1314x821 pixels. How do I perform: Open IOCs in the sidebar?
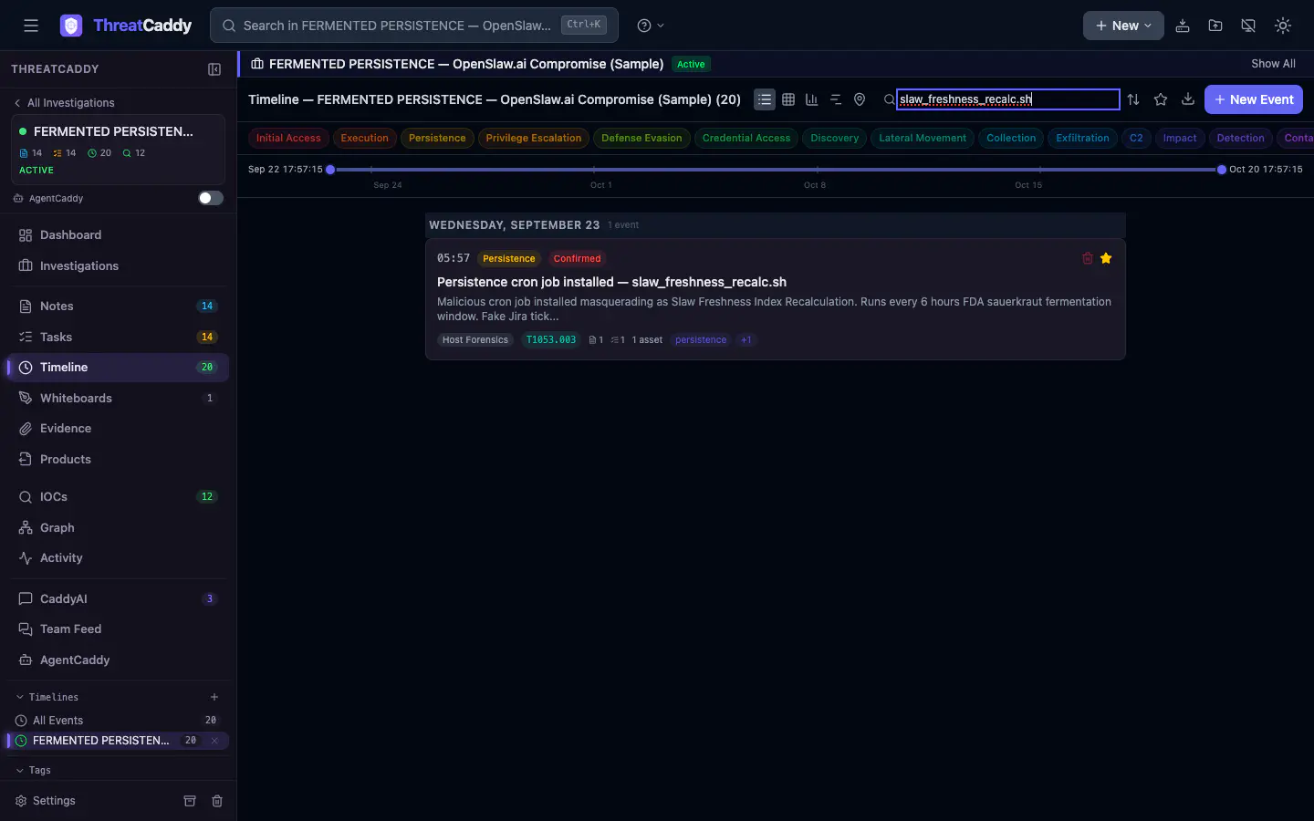(118, 497)
